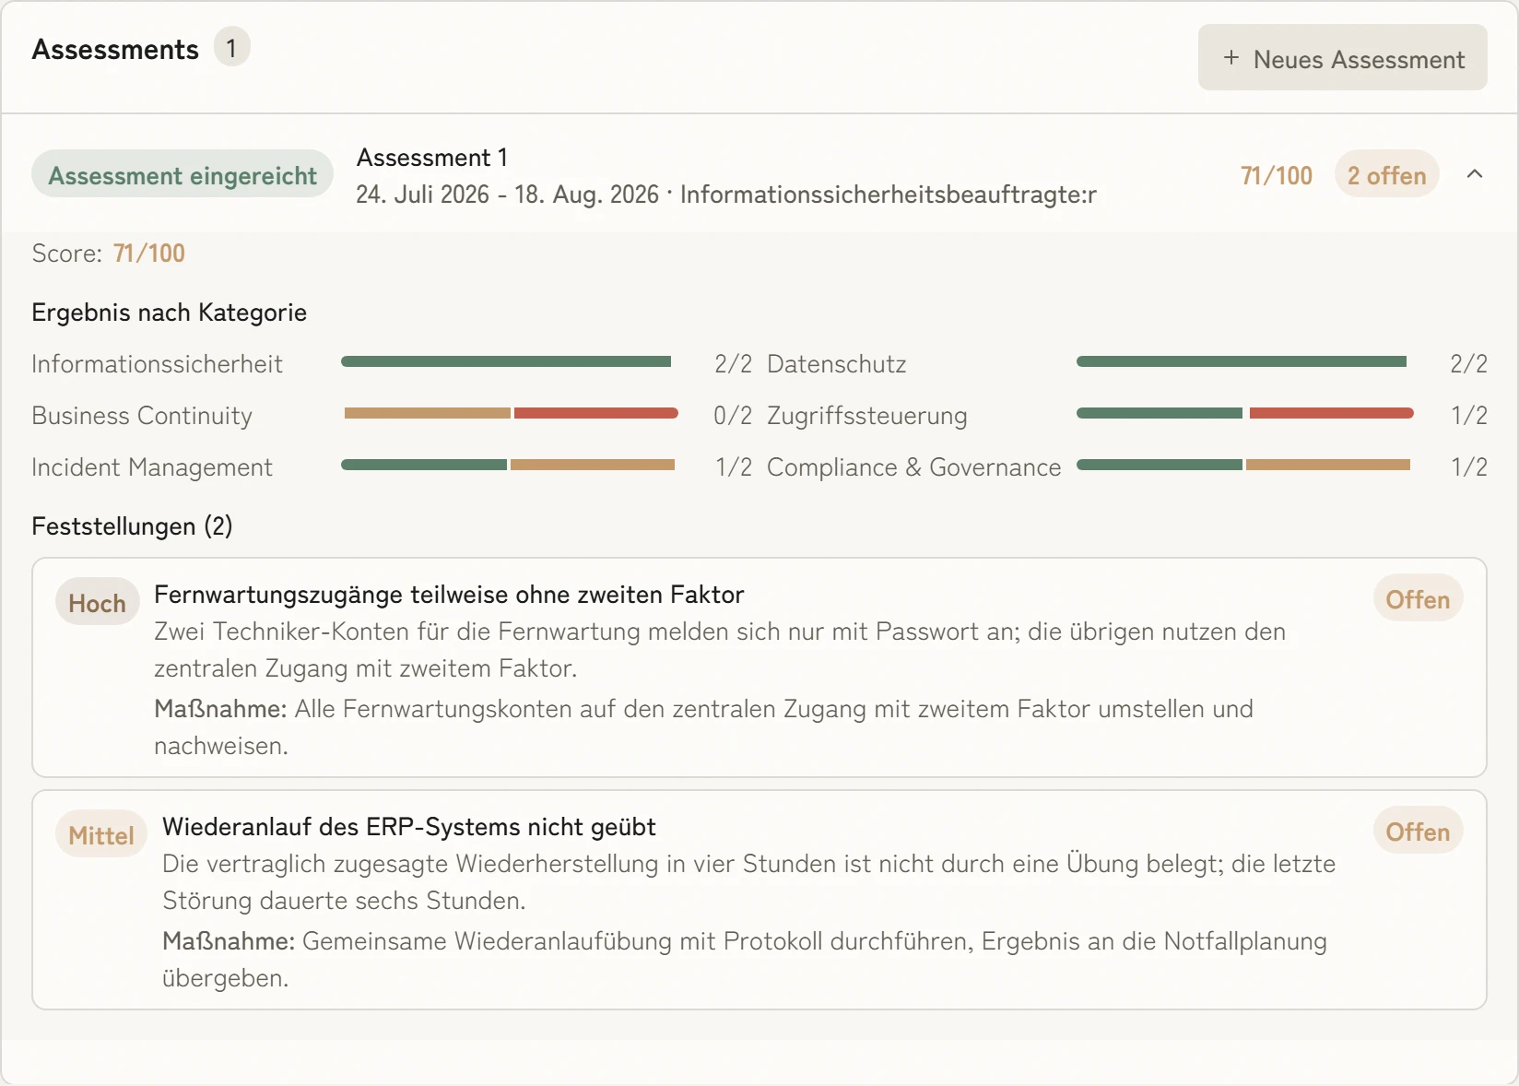
Task: Click the Business Continuity progress bar
Action: pyautogui.click(x=510, y=414)
